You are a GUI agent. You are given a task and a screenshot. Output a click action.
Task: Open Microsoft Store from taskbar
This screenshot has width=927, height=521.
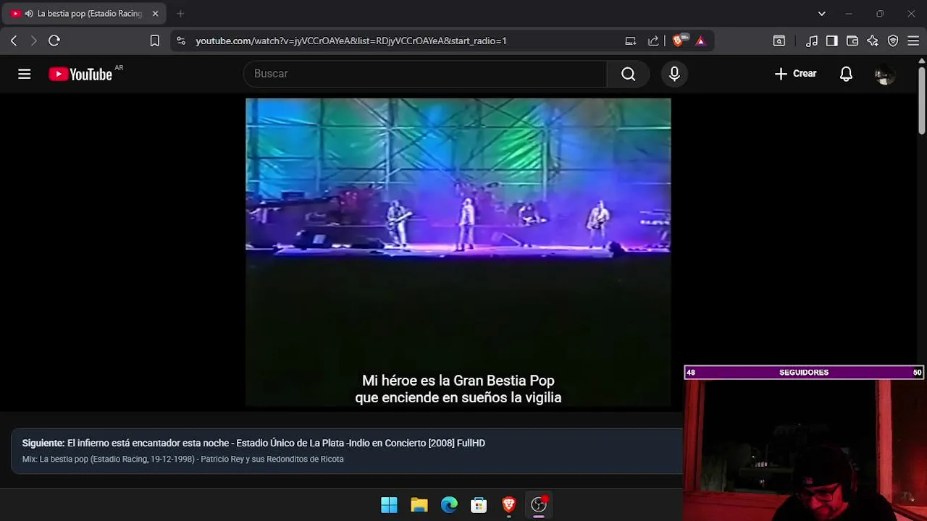(x=479, y=505)
